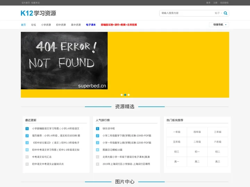Click 收藏本站 in the top bar
The height and width of the screenshot is (187, 250).
click(35, 3)
